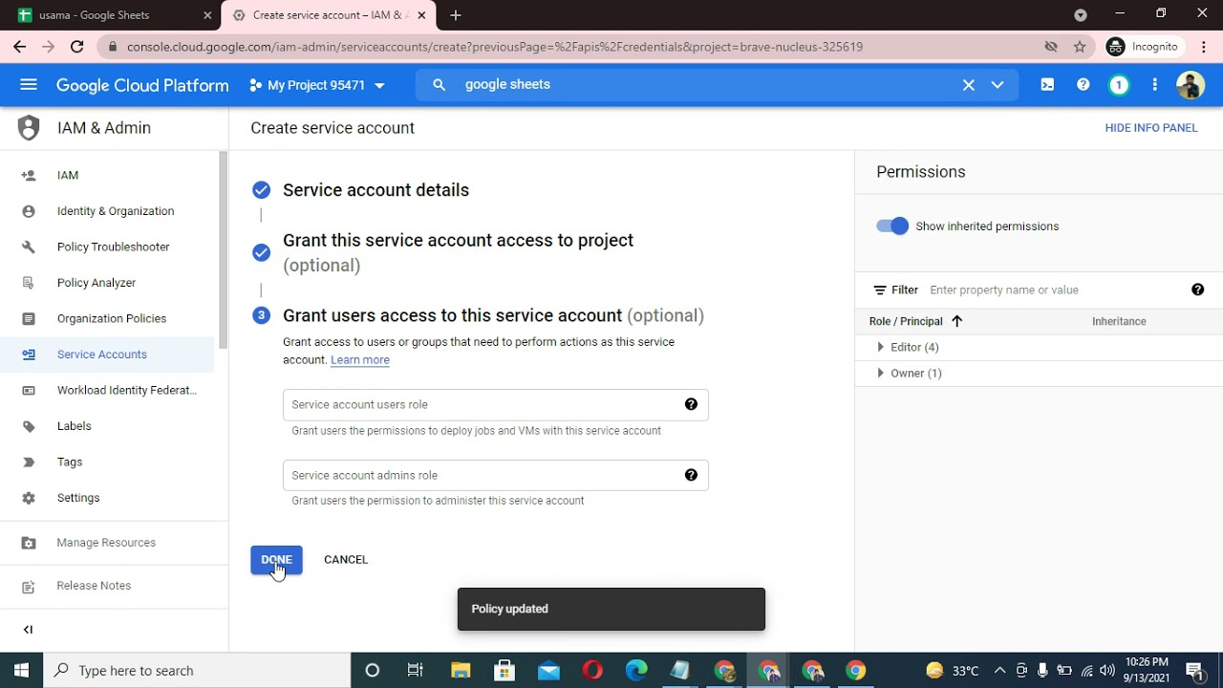1223x688 pixels.
Task: Expand the Owner (1) role row
Action: [880, 373]
